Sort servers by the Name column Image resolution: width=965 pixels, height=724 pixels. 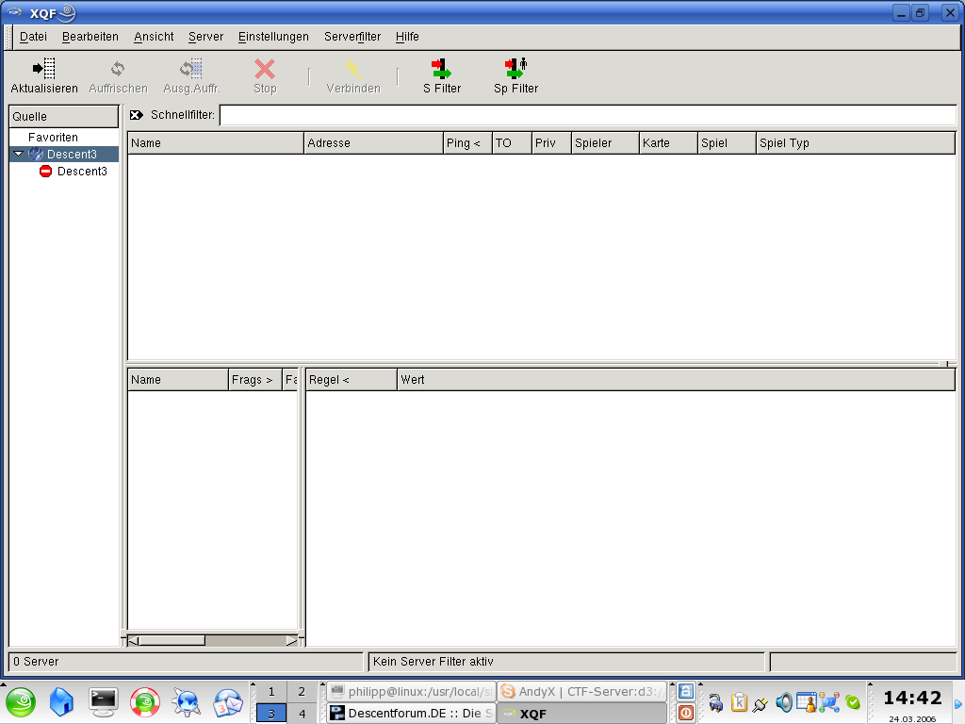tap(216, 143)
